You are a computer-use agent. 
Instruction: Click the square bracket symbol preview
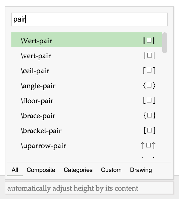pyautogui.click(x=150, y=130)
